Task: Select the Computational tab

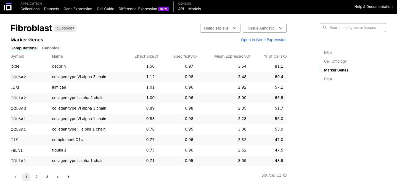Action: (24, 48)
